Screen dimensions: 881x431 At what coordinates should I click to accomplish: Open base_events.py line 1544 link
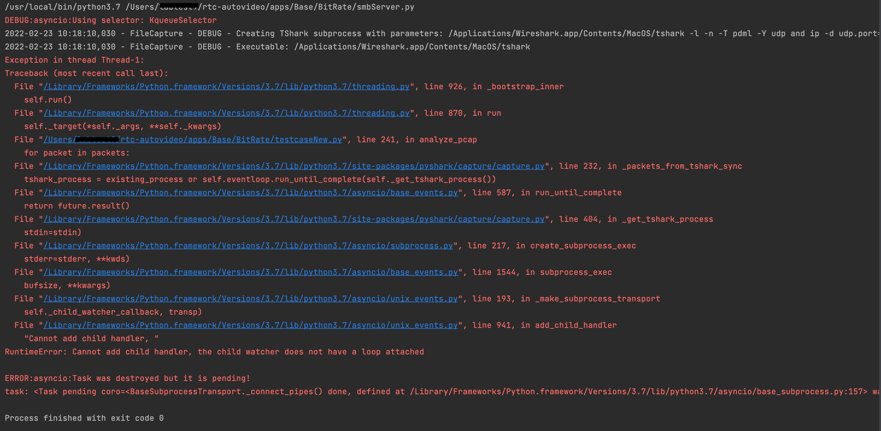coord(250,272)
